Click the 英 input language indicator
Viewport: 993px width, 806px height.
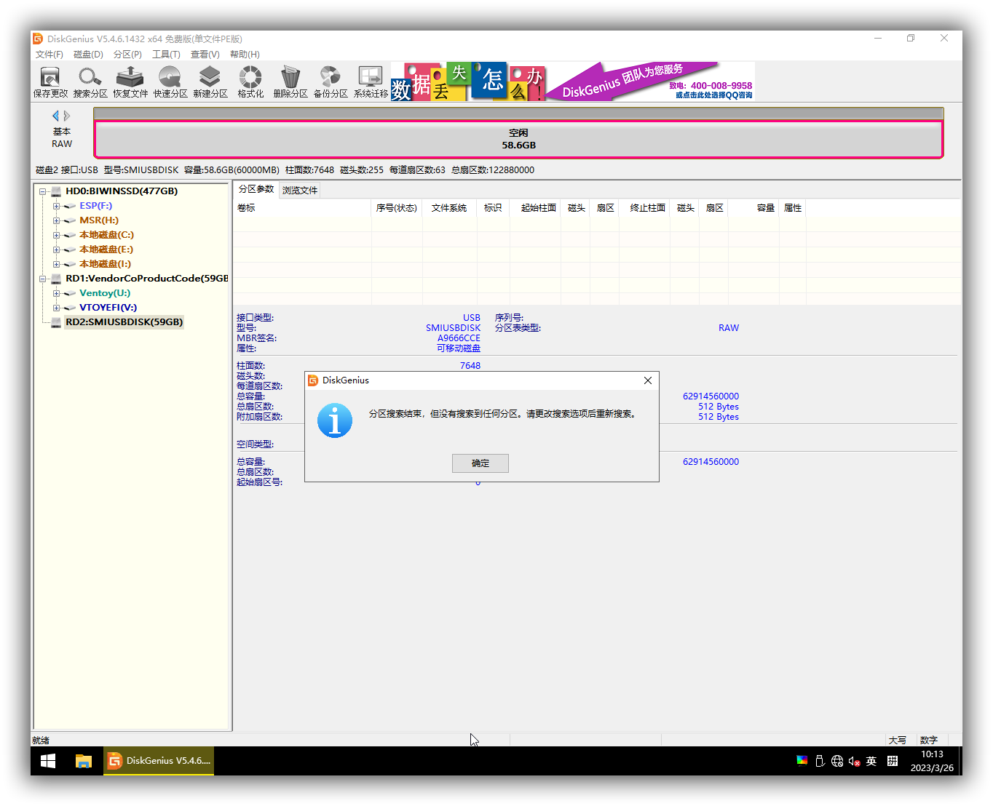coord(871,761)
